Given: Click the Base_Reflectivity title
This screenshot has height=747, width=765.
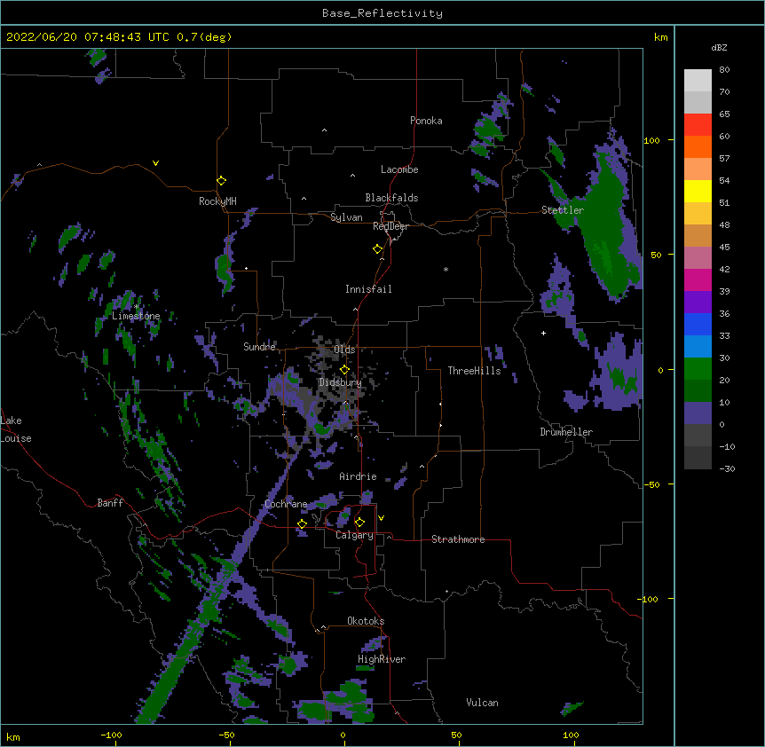Looking at the screenshot, I should click(x=382, y=13).
